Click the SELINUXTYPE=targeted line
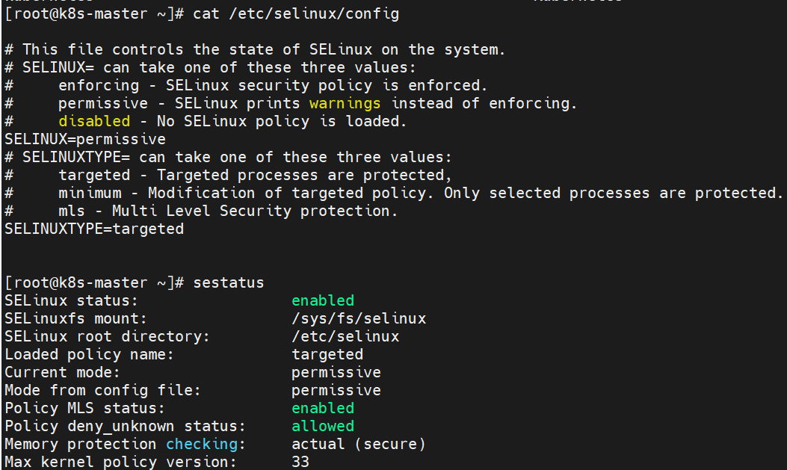The image size is (787, 470). coord(94,229)
